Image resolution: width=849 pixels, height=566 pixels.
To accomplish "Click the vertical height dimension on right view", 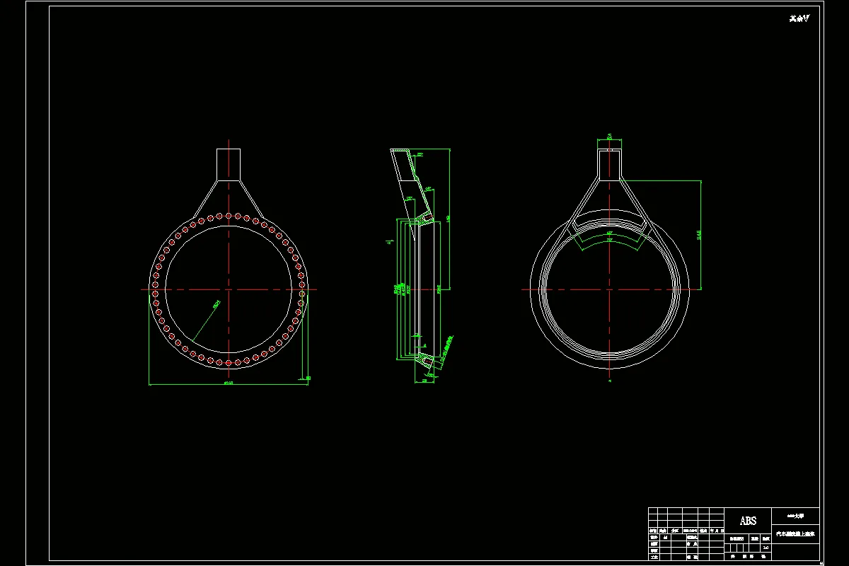I will (698, 235).
